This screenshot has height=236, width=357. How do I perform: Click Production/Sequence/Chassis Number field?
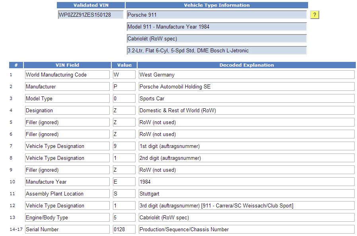pyautogui.click(x=246, y=229)
